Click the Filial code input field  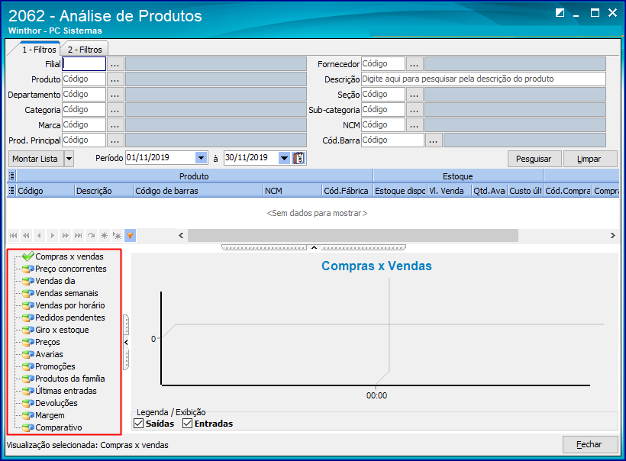(84, 64)
